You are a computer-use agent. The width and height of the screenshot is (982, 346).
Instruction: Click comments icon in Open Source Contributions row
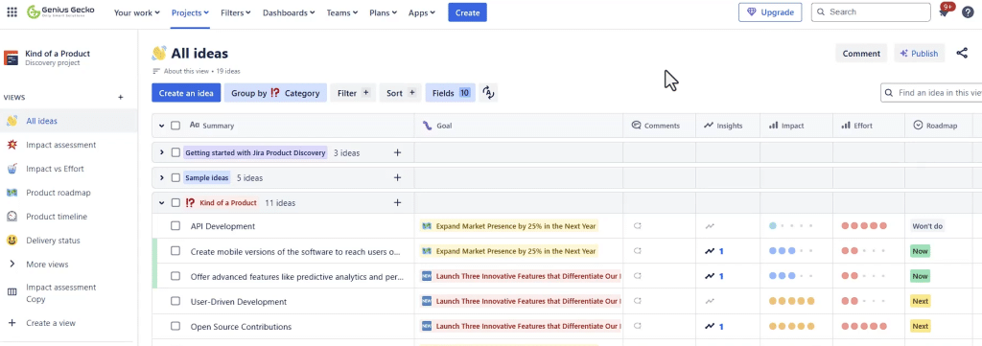638,326
